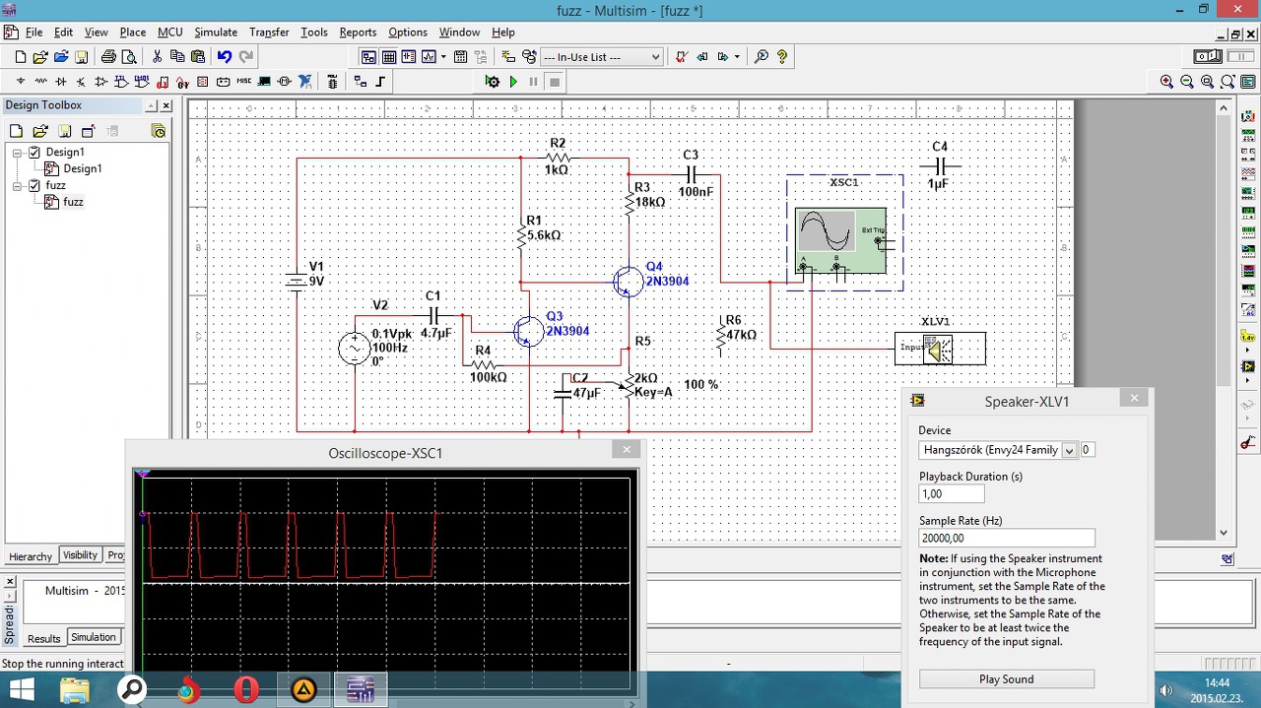Expand the speaker Device dropdown

(x=1069, y=450)
